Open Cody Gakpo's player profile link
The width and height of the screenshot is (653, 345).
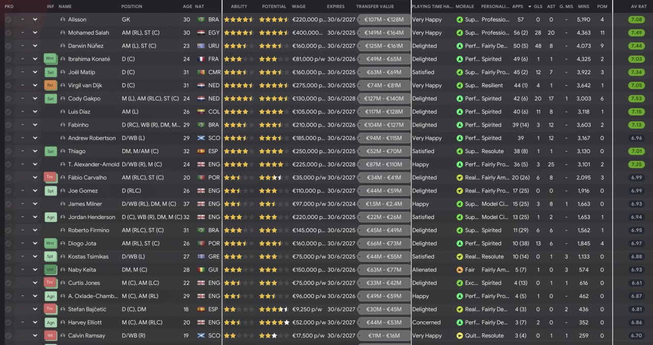tap(84, 98)
